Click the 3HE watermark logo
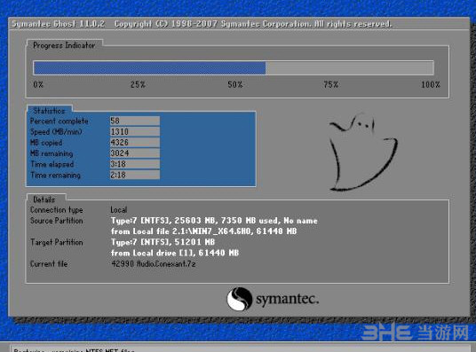Screen dimensions: 476x352 point(416,332)
